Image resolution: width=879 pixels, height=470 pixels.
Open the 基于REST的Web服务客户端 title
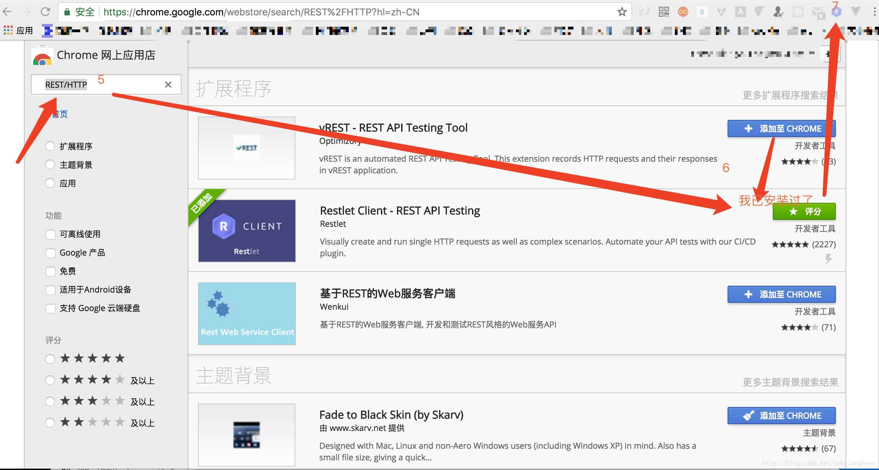click(387, 294)
